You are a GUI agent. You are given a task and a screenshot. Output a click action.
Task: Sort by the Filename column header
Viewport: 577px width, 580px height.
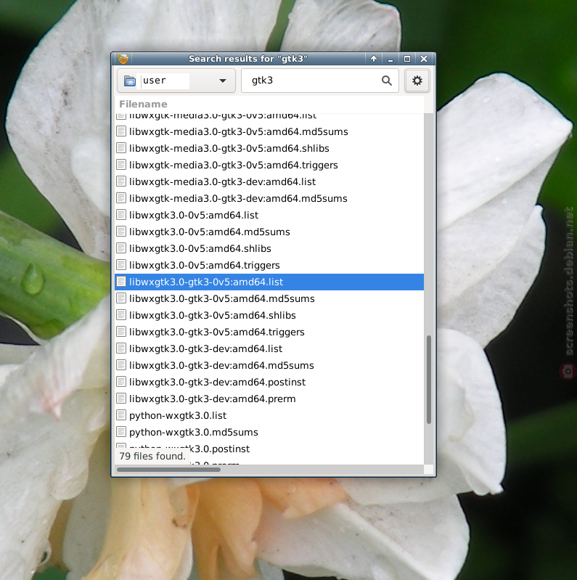(x=270, y=105)
